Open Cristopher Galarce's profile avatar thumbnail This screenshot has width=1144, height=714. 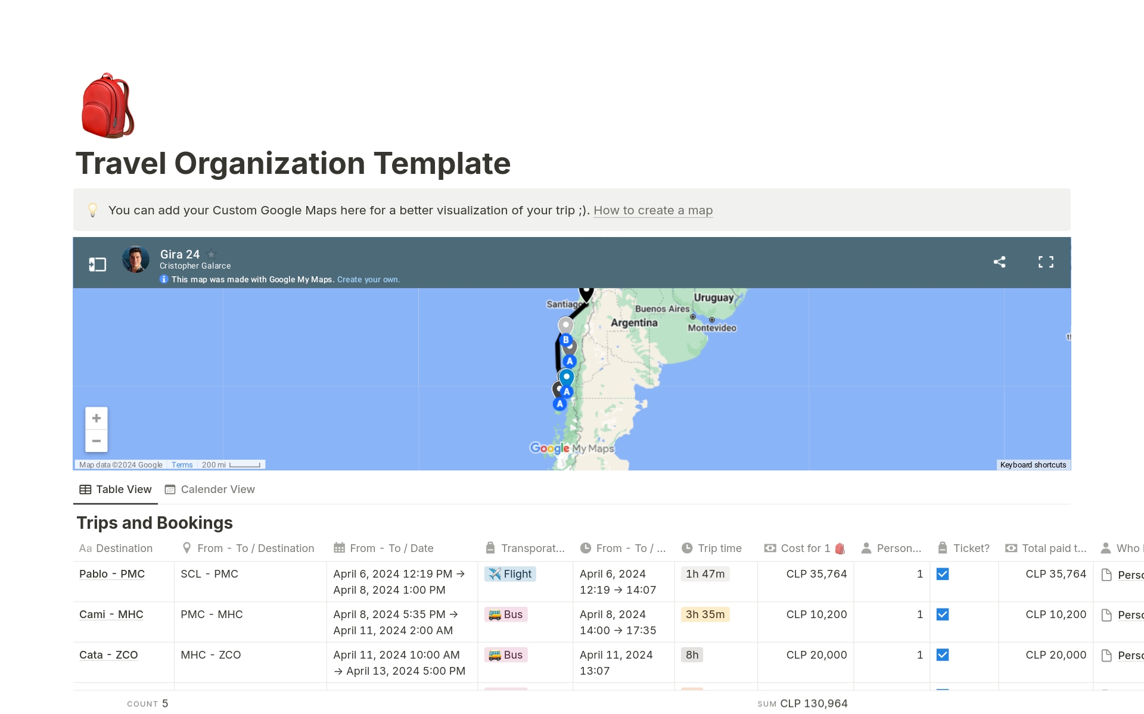tap(136, 259)
